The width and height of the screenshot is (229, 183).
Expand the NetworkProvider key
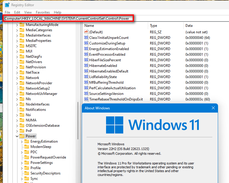(x=17, y=83)
